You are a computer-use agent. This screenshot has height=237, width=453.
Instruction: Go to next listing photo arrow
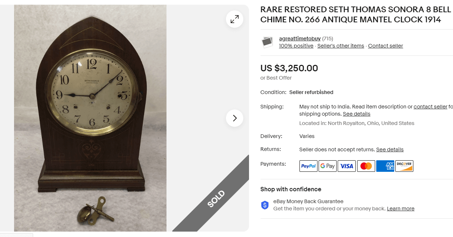(x=235, y=118)
